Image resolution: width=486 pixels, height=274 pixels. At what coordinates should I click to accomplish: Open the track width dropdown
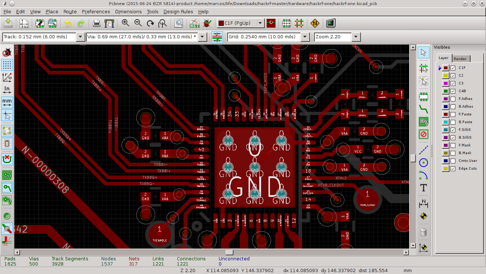80,37
